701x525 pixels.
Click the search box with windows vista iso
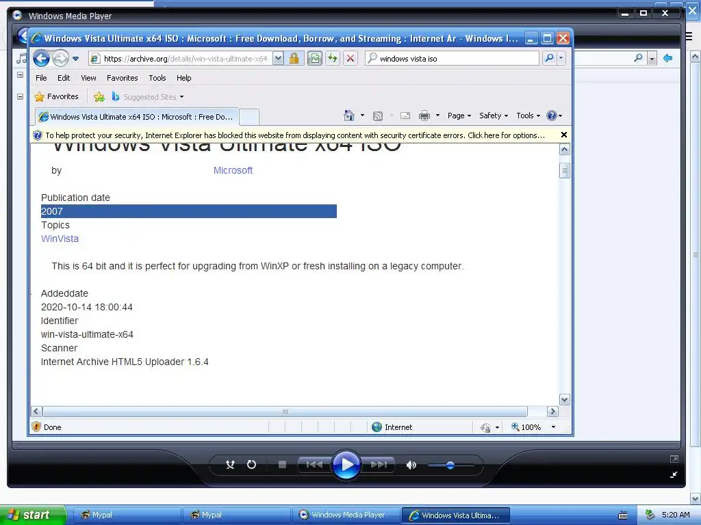point(452,59)
